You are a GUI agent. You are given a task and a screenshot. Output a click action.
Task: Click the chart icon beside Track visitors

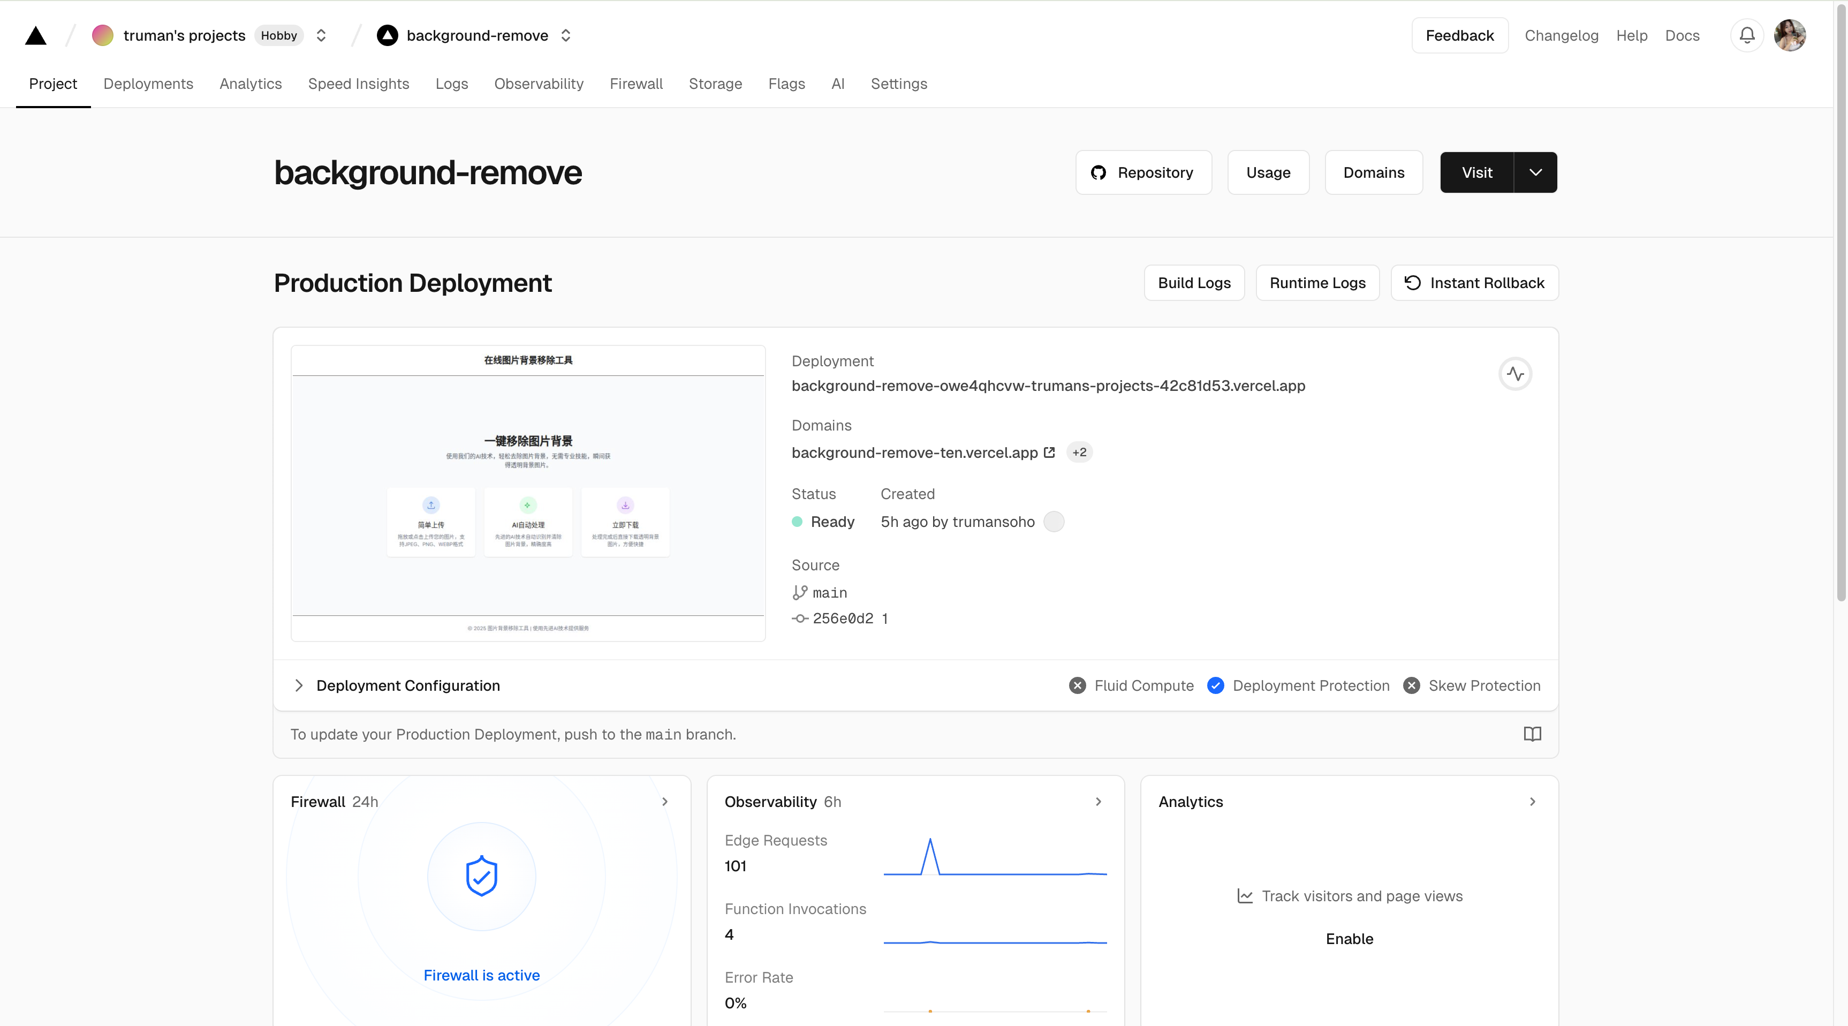tap(1245, 896)
